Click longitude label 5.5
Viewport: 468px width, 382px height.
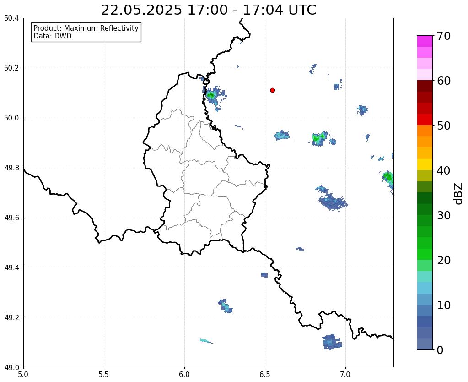pos(104,374)
